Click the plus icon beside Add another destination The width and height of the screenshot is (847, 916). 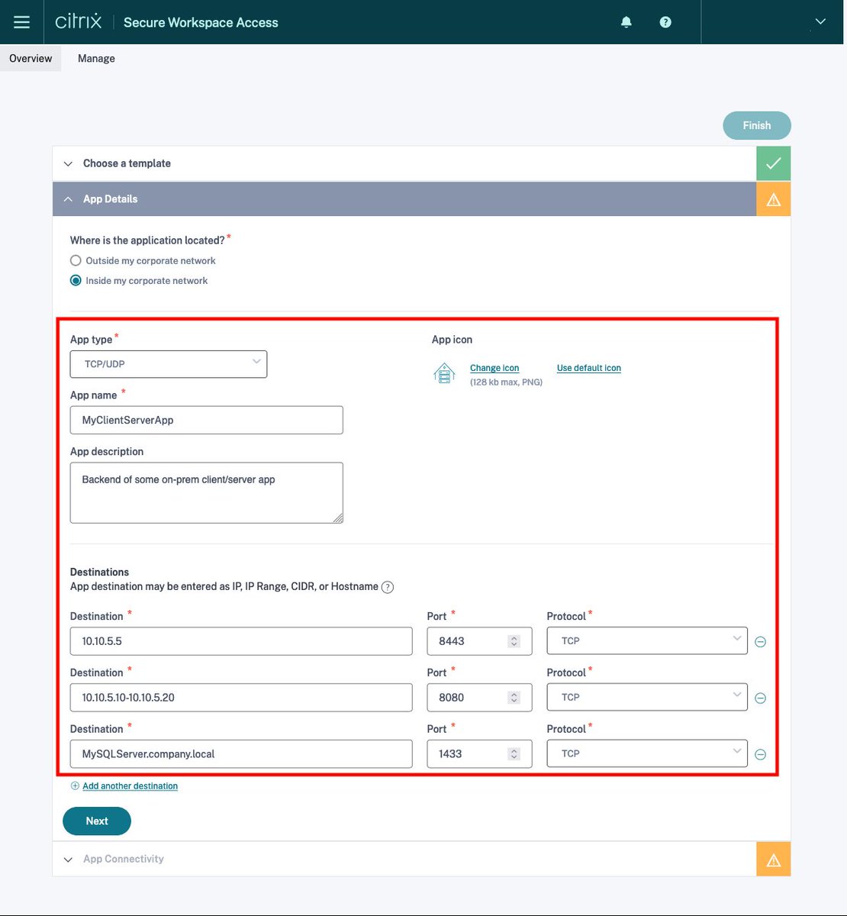click(75, 786)
